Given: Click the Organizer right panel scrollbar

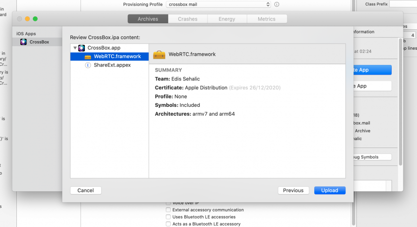Looking at the screenshot, I should click(x=400, y=102).
